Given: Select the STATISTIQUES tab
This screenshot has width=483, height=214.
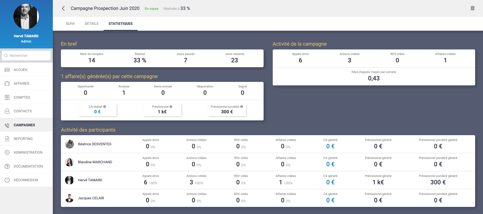Looking at the screenshot, I should [x=120, y=24].
